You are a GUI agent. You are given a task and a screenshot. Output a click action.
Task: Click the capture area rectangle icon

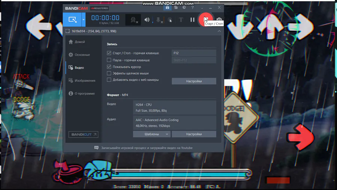click(x=67, y=31)
